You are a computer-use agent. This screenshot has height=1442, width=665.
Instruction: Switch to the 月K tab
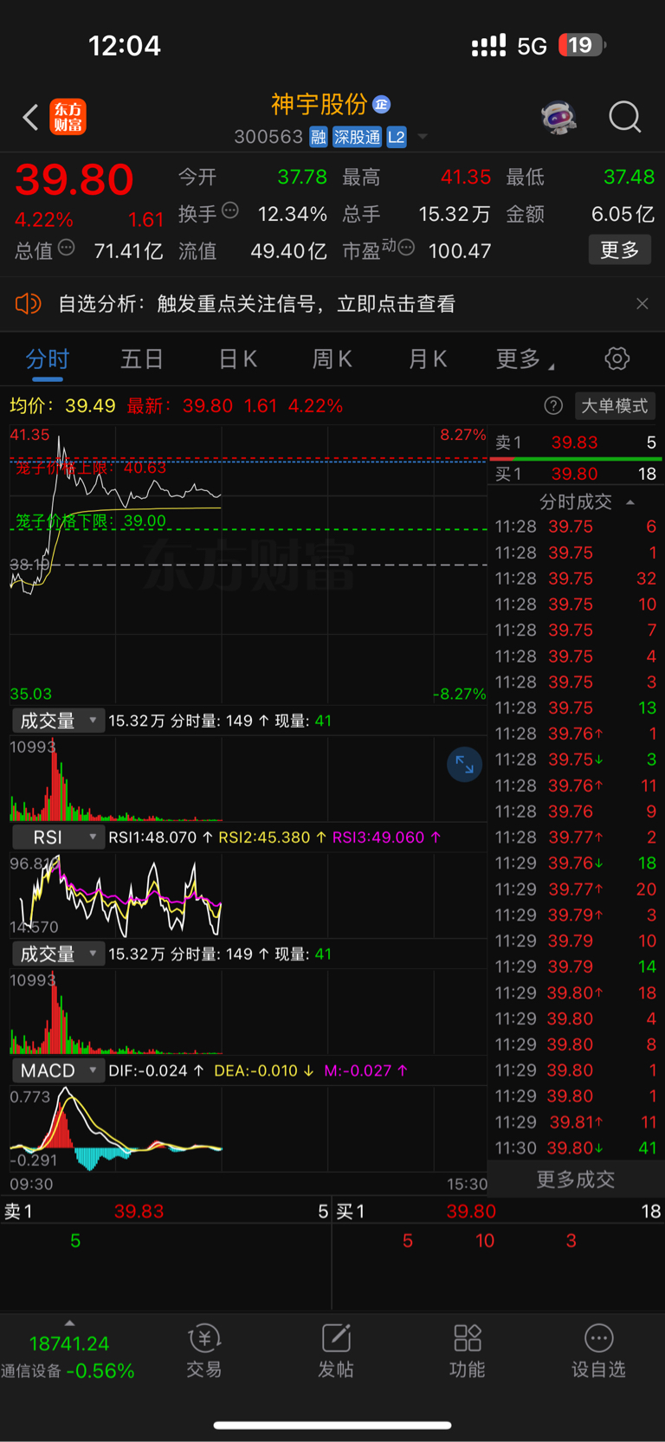pos(427,359)
